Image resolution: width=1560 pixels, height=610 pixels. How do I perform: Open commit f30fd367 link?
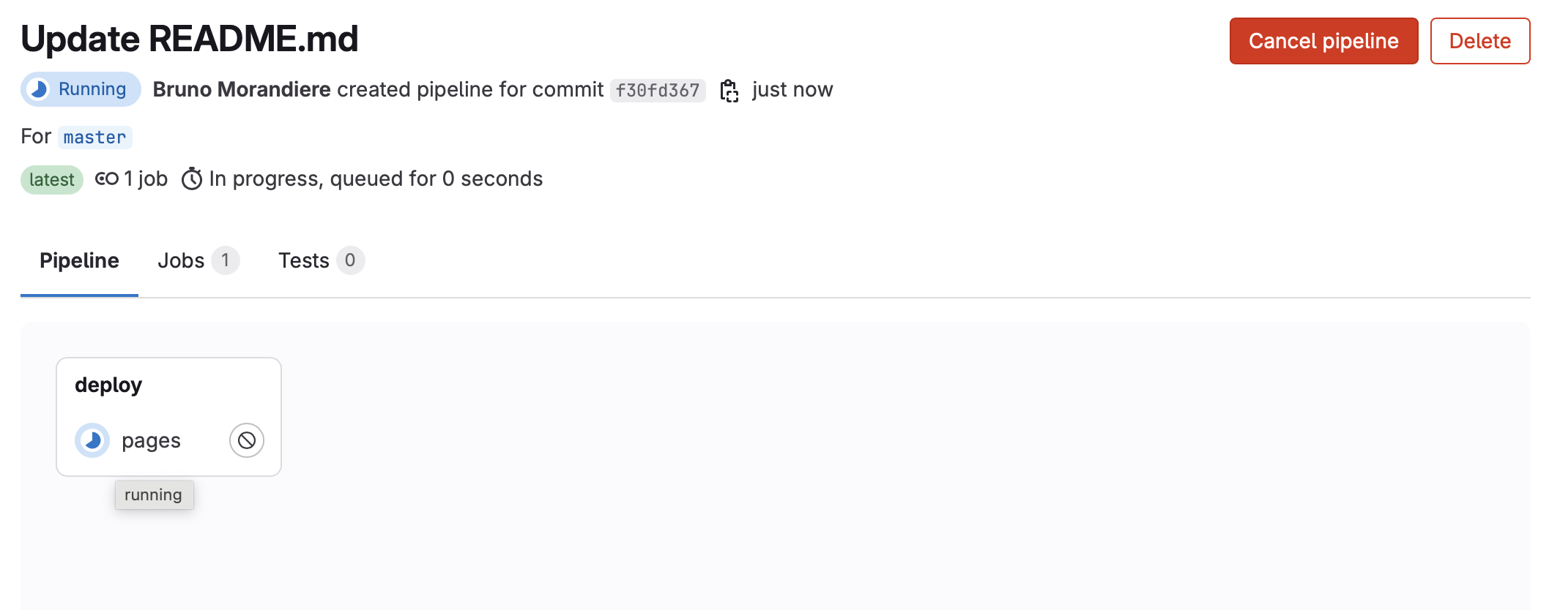point(658,91)
